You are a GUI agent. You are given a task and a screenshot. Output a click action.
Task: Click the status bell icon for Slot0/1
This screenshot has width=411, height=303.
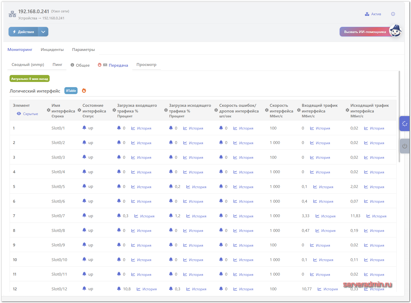(84, 128)
